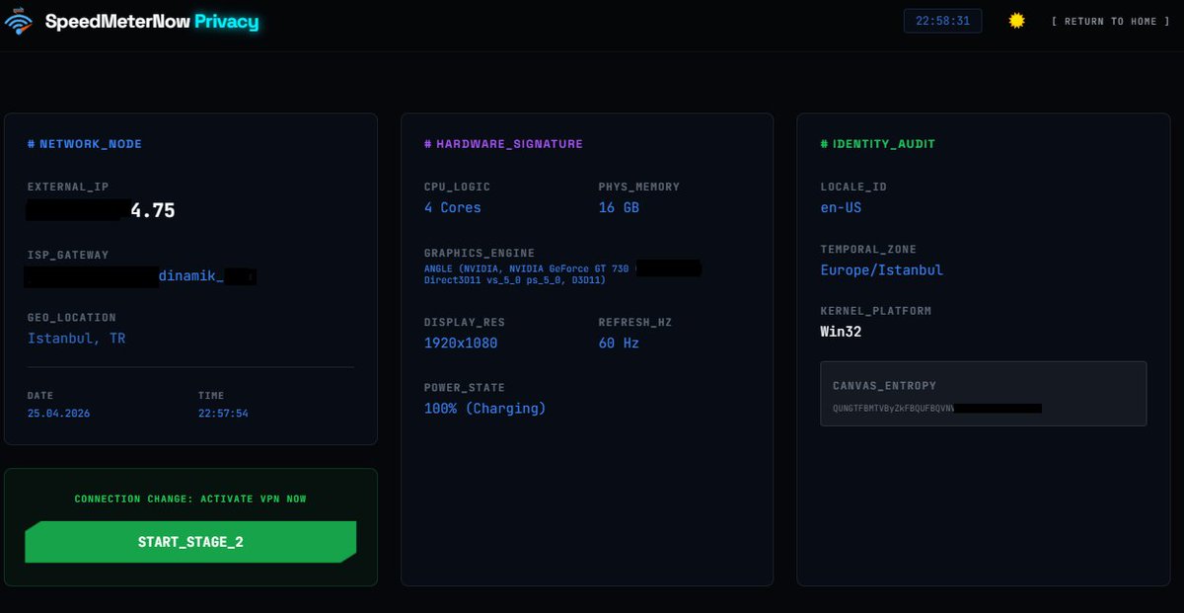Image resolution: width=1184 pixels, height=613 pixels.
Task: Click the EXTERNAL_IP label
Action: click(68, 187)
